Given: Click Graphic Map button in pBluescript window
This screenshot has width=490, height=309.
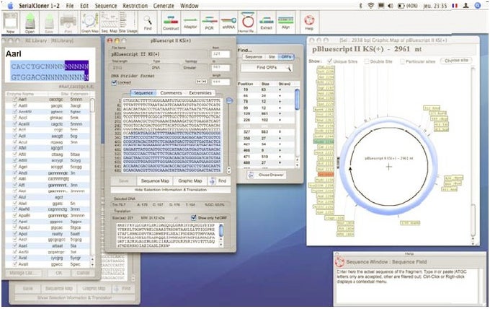Looking at the screenshot, I should click(x=190, y=181).
